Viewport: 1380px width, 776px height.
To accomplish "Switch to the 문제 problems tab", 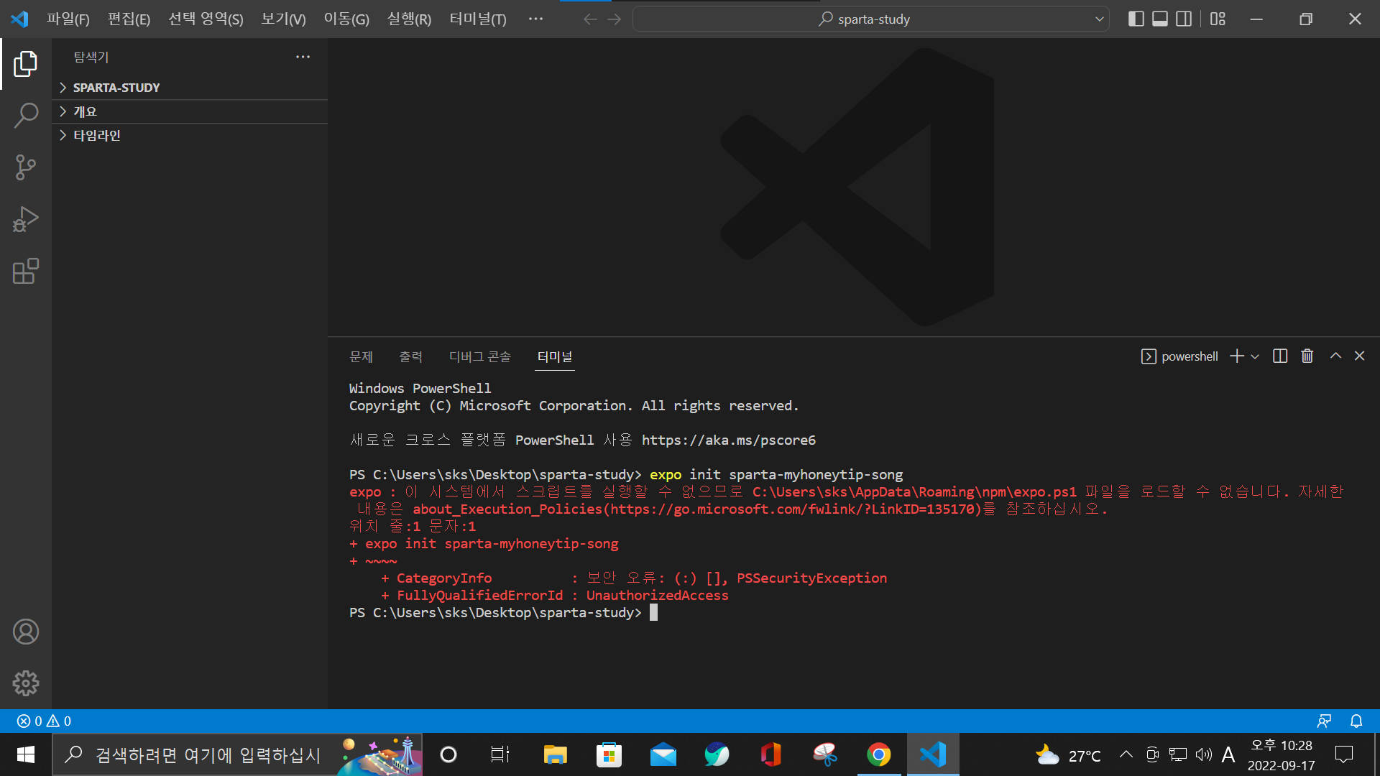I will 361,357.
